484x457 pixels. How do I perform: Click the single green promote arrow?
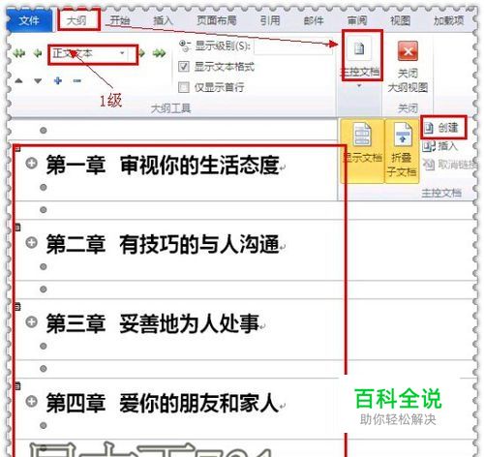coord(38,53)
